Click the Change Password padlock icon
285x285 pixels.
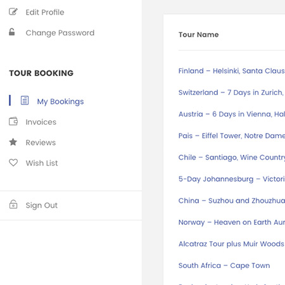12,32
